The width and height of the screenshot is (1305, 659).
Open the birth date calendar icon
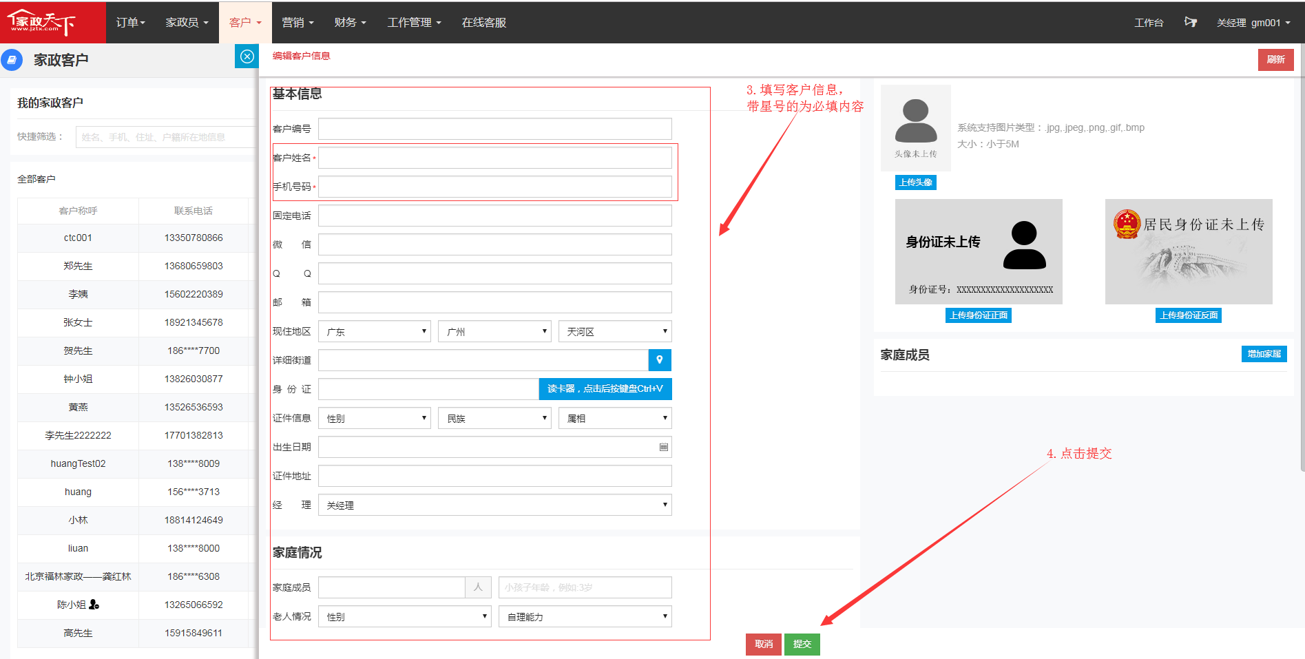pyautogui.click(x=664, y=447)
